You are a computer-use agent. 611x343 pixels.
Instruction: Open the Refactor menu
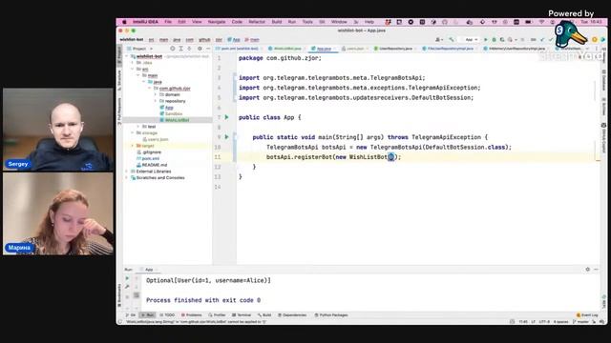257,22
